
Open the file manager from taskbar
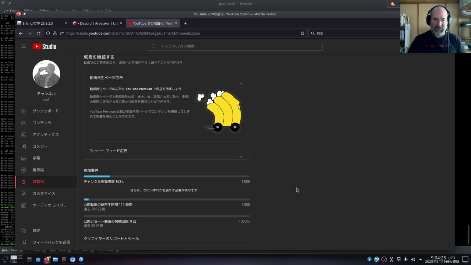[55, 259]
